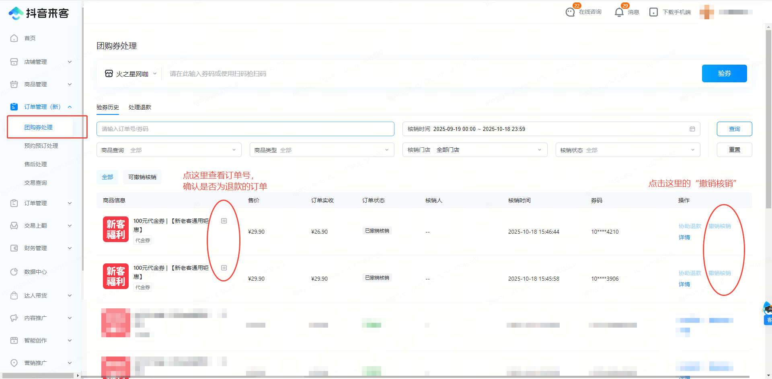Click the home icon in the sidebar
The image size is (772, 379).
coord(14,38)
